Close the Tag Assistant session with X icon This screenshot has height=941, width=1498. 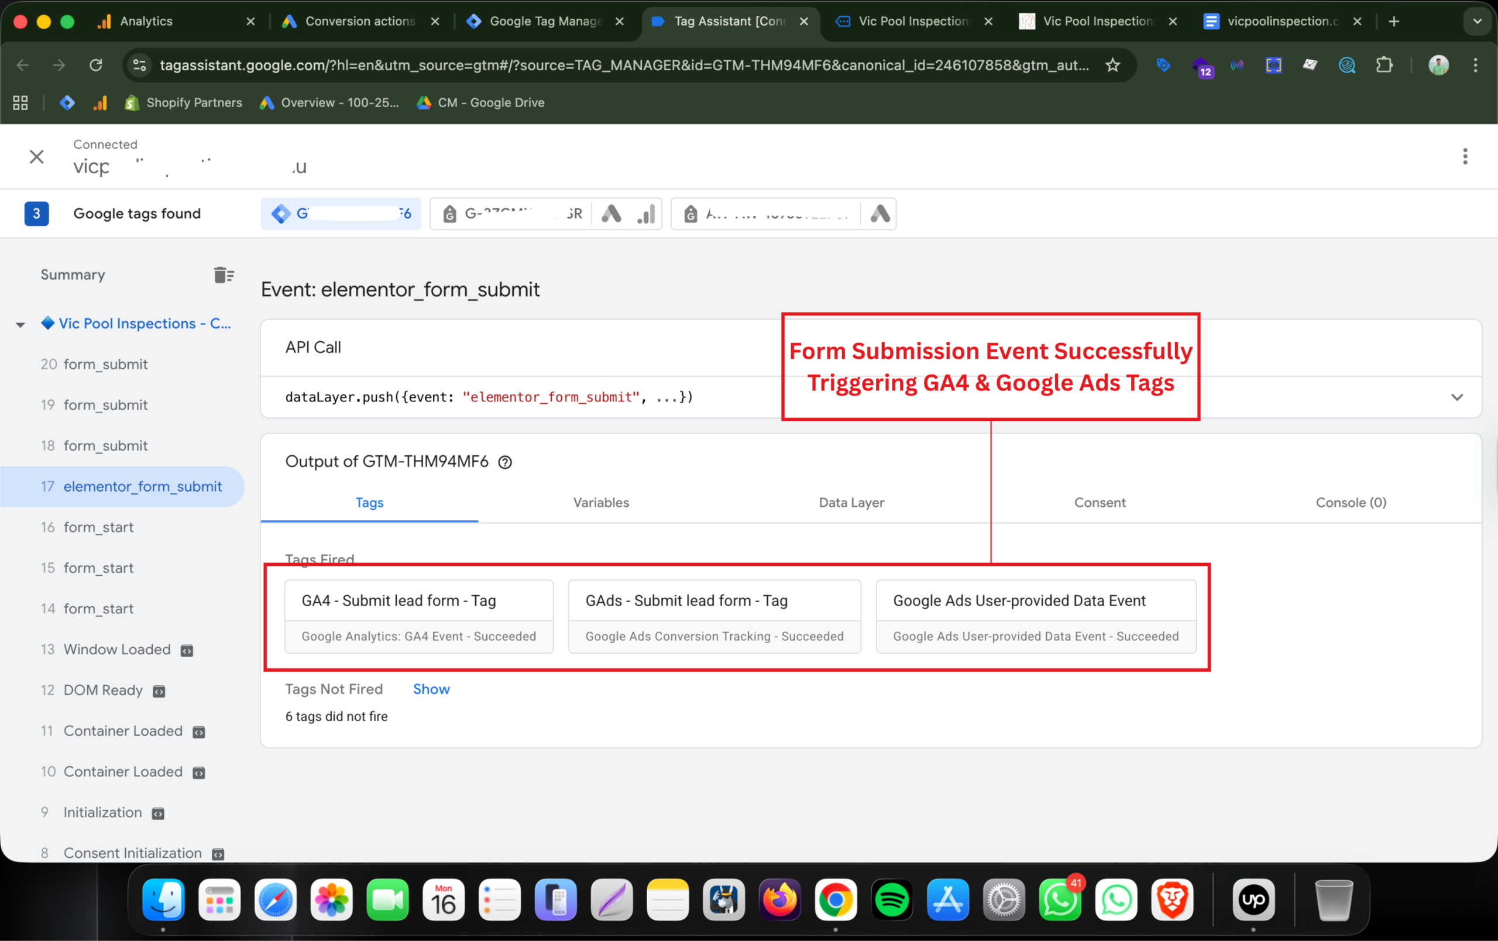point(37,157)
